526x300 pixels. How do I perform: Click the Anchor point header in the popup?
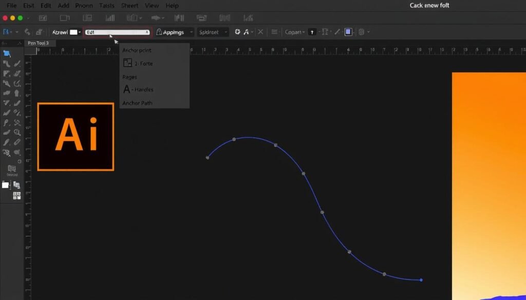[137, 50]
